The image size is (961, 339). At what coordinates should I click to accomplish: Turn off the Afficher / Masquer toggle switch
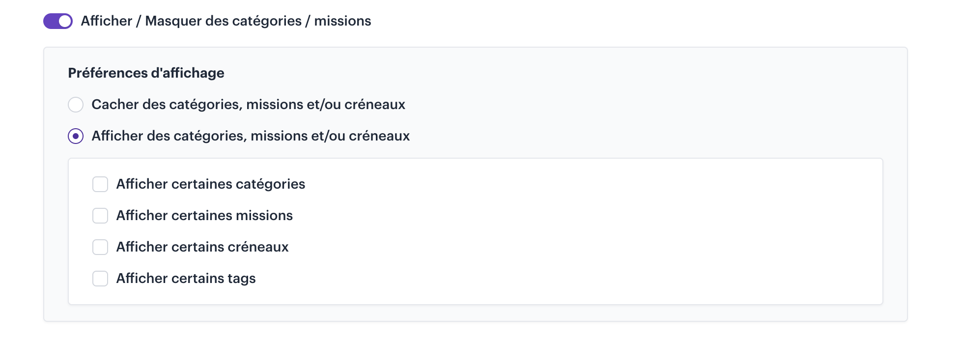click(58, 21)
